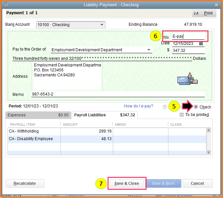Viewport: 223px width, 198px height.
Task: Click Save & Close
Action: tap(127, 183)
